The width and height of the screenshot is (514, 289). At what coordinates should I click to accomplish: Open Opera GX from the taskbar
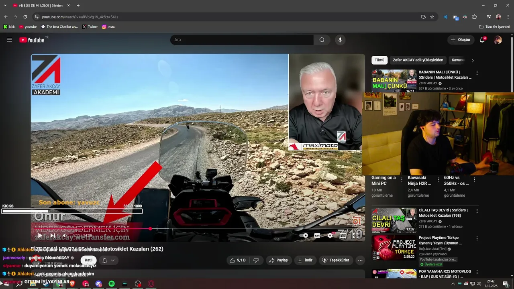(151, 284)
